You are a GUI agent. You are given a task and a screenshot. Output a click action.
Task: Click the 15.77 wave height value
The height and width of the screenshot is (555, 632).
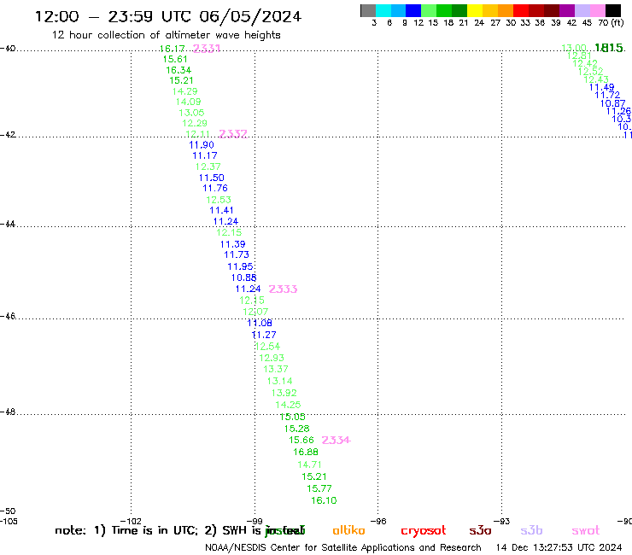(319, 489)
